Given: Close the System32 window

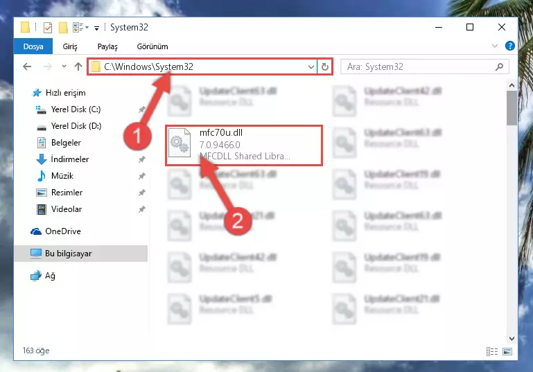Looking at the screenshot, I should pyautogui.click(x=502, y=27).
